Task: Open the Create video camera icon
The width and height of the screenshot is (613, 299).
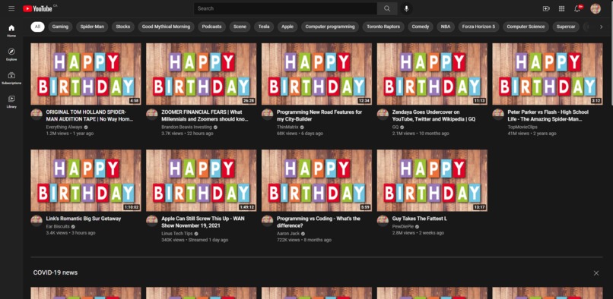Action: [546, 8]
